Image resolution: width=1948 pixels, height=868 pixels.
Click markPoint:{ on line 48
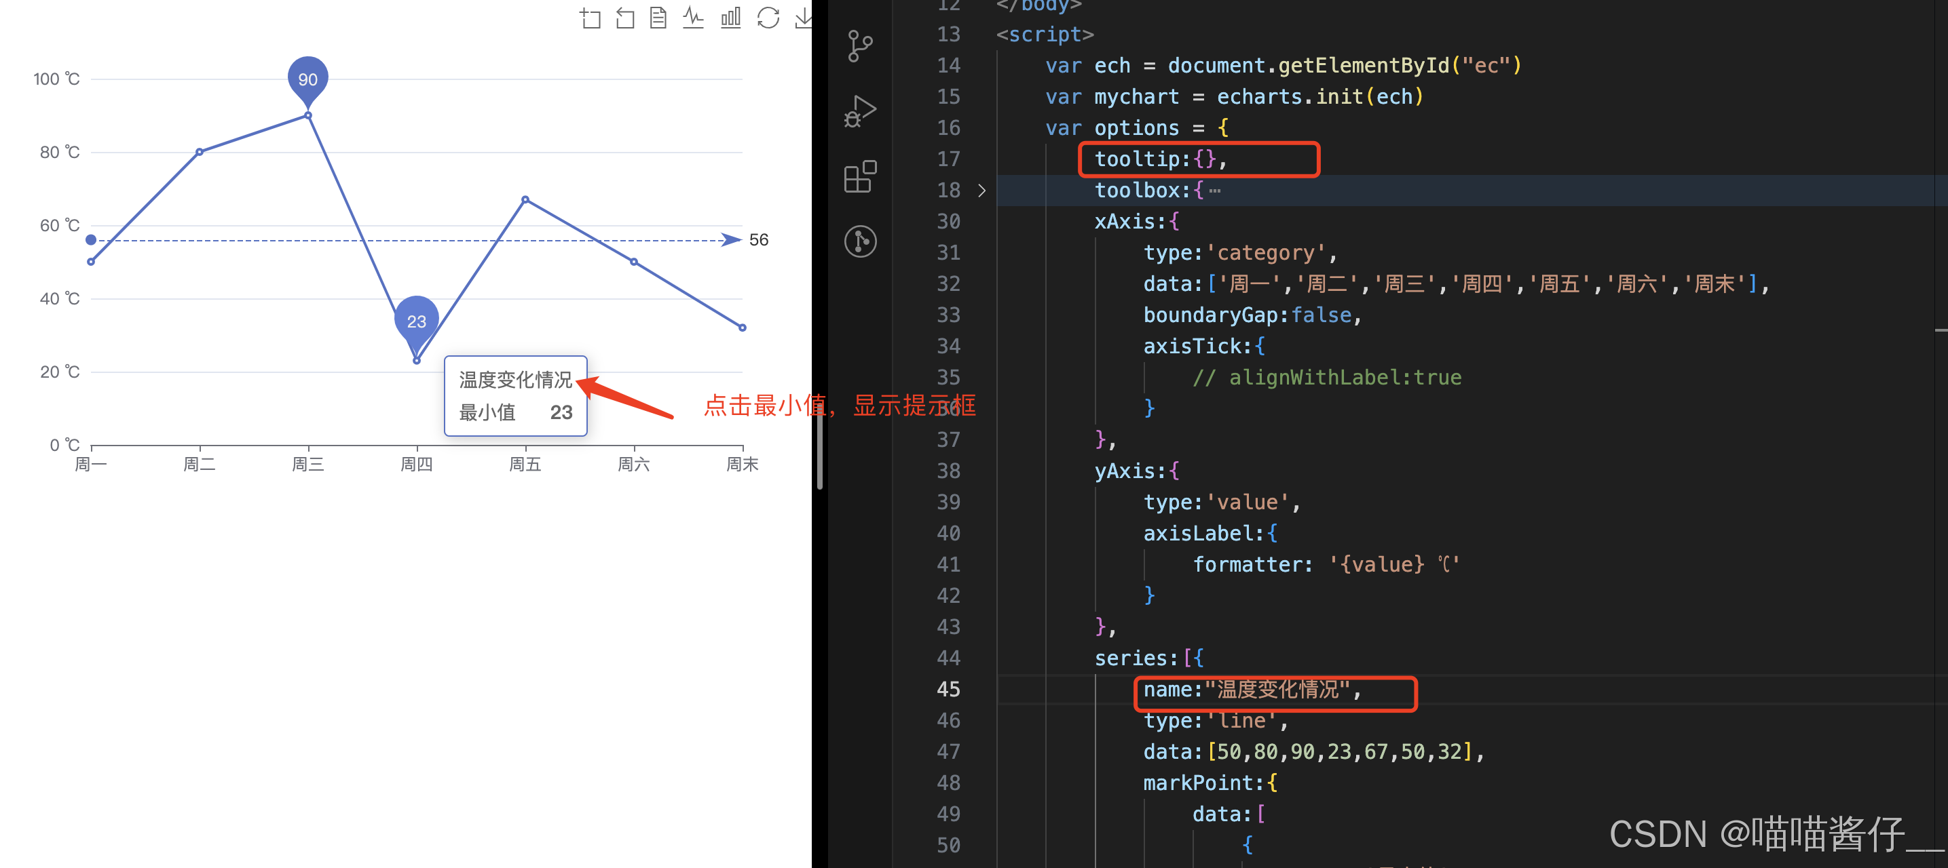coord(1210,783)
